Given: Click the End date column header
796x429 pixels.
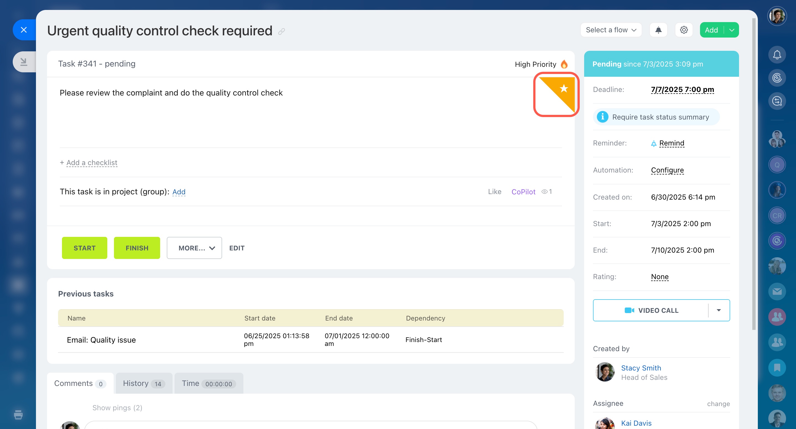Looking at the screenshot, I should point(339,318).
